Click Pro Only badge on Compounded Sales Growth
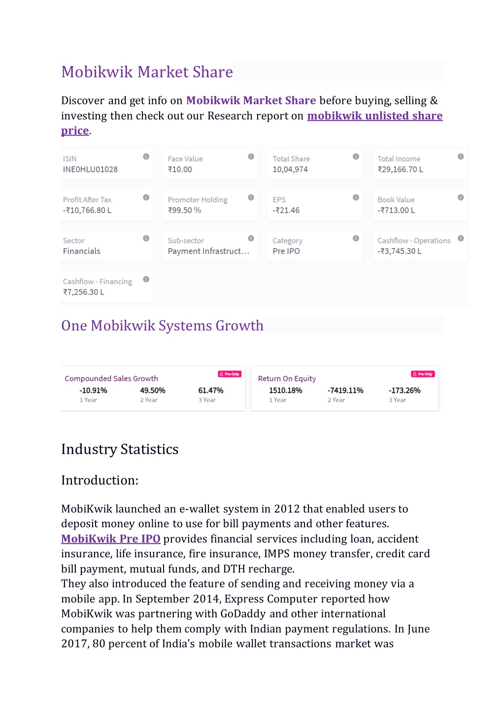Viewport: 504px width, 713px height. tap(230, 374)
